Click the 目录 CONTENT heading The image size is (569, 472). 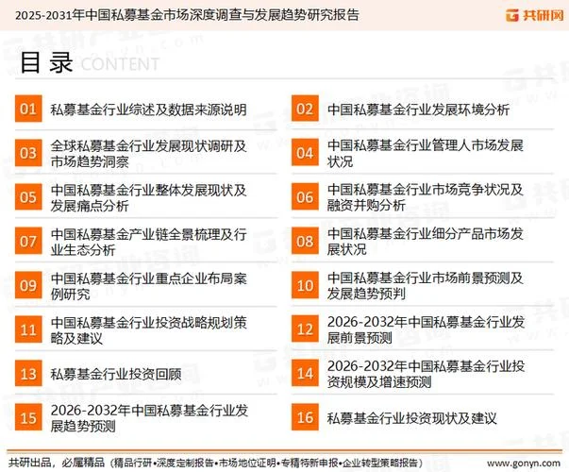90,63
